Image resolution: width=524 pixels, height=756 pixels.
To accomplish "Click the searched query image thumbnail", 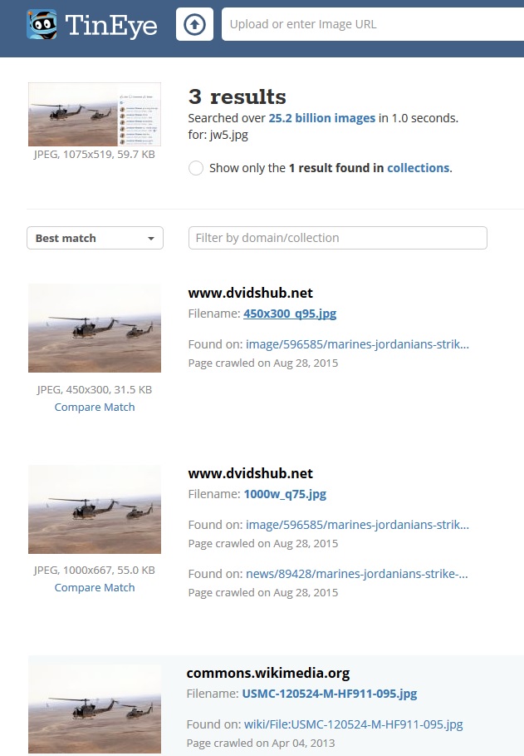I will pos(95,114).
